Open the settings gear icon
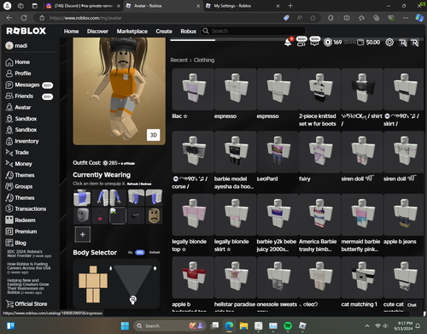 pos(389,43)
